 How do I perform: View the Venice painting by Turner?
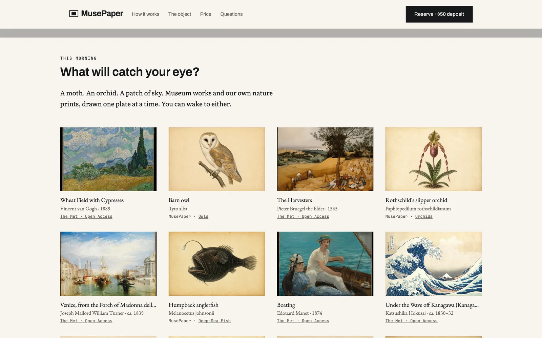(108, 264)
